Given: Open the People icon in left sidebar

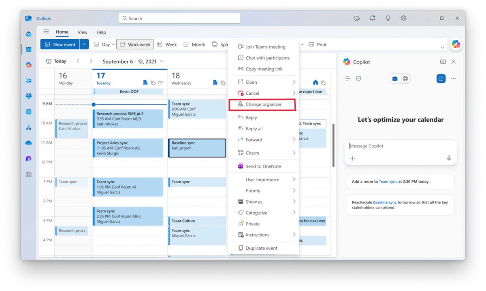Looking at the screenshot, I should click(28, 81).
